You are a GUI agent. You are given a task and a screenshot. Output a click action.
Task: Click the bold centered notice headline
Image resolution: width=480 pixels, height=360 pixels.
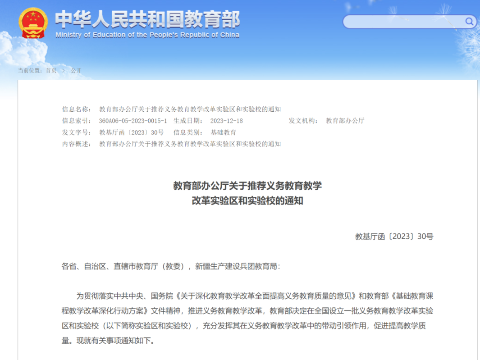(x=247, y=193)
